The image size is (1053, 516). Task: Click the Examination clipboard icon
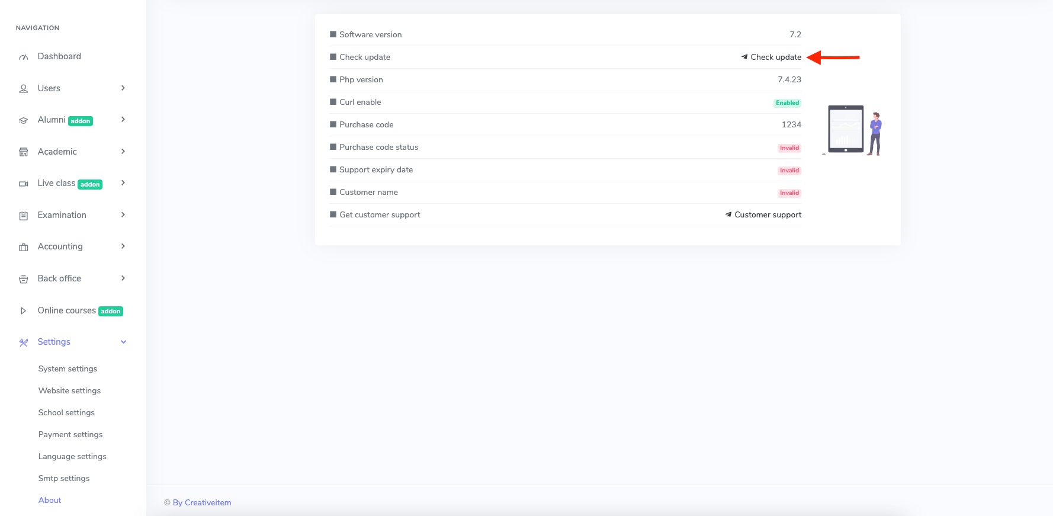24,216
